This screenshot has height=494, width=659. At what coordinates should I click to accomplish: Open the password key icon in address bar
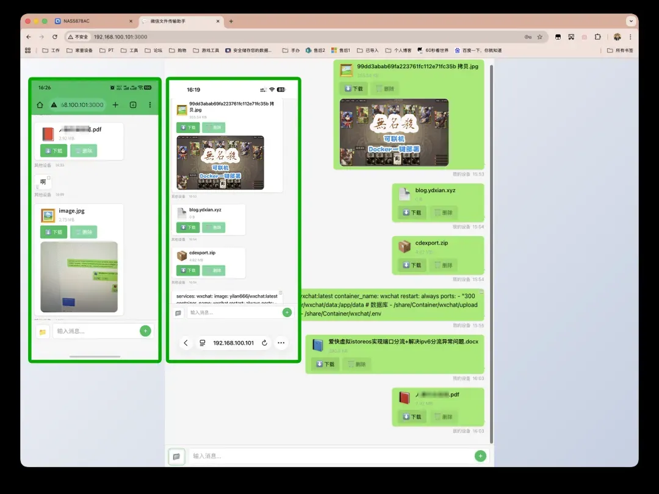click(x=528, y=37)
